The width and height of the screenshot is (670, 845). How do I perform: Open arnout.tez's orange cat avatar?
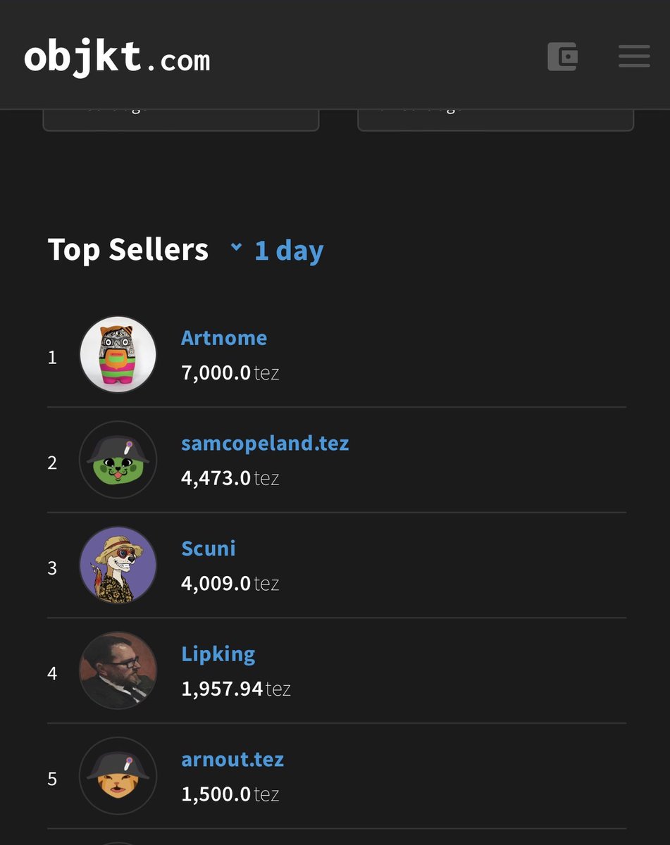tap(118, 776)
